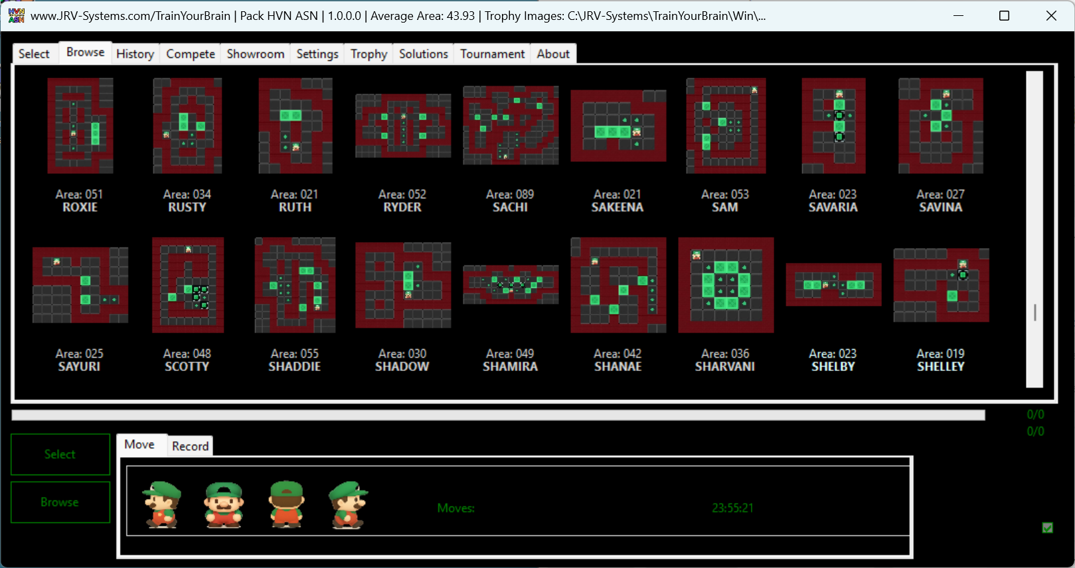Open the Compete tab
1075x568 pixels.
[x=191, y=54]
